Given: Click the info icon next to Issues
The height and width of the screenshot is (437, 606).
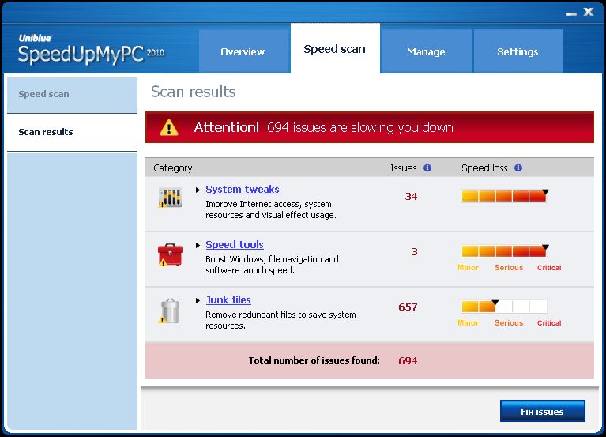Looking at the screenshot, I should pos(427,168).
